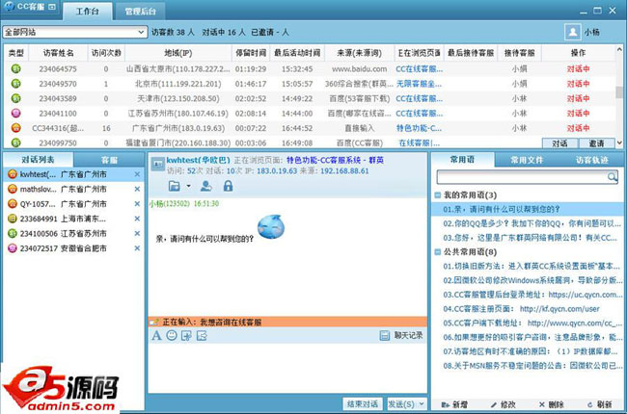
Task: Open the emoji picker in chat toolbar
Action: pos(172,335)
